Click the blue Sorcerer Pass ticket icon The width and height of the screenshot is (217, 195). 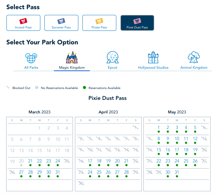pos(61,21)
